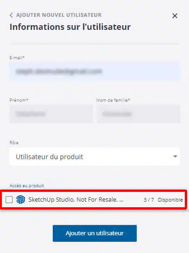Focus the Nom de famille field
189x253 pixels.
139,114
